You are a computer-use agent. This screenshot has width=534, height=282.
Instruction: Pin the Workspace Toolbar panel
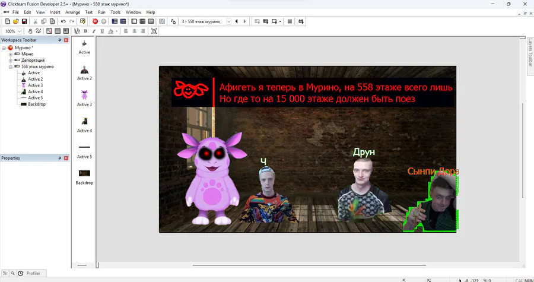(59, 40)
